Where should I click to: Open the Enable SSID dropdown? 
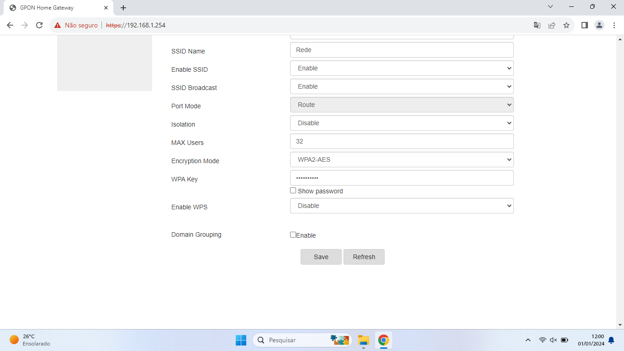(402, 68)
